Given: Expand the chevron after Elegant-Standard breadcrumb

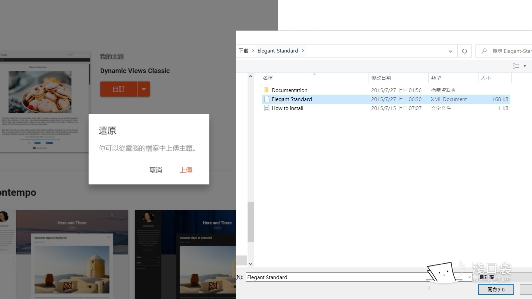Looking at the screenshot, I should 303,51.
